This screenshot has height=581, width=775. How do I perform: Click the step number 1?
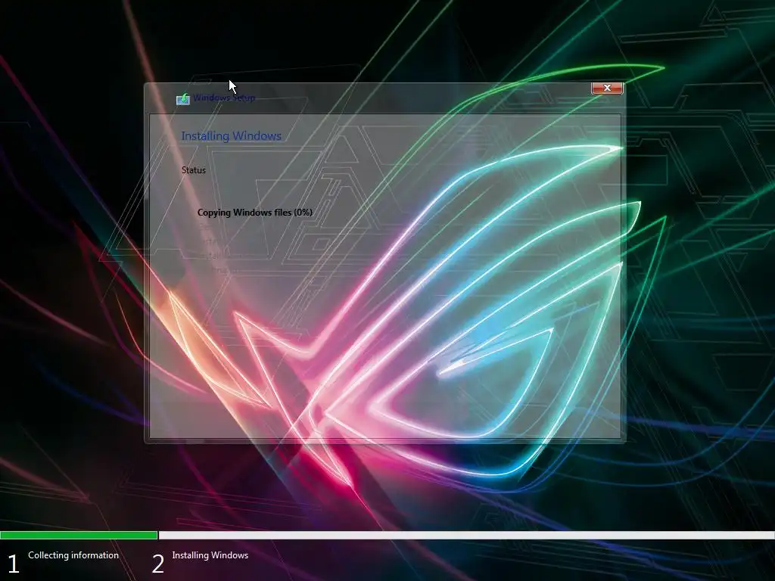14,564
